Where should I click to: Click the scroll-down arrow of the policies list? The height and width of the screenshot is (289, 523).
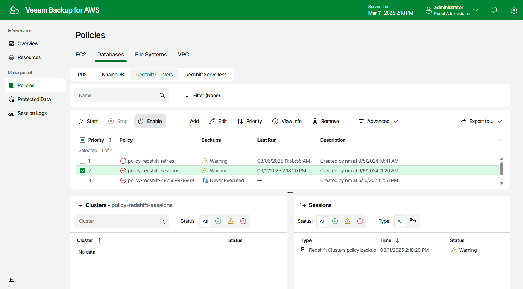[x=502, y=183]
